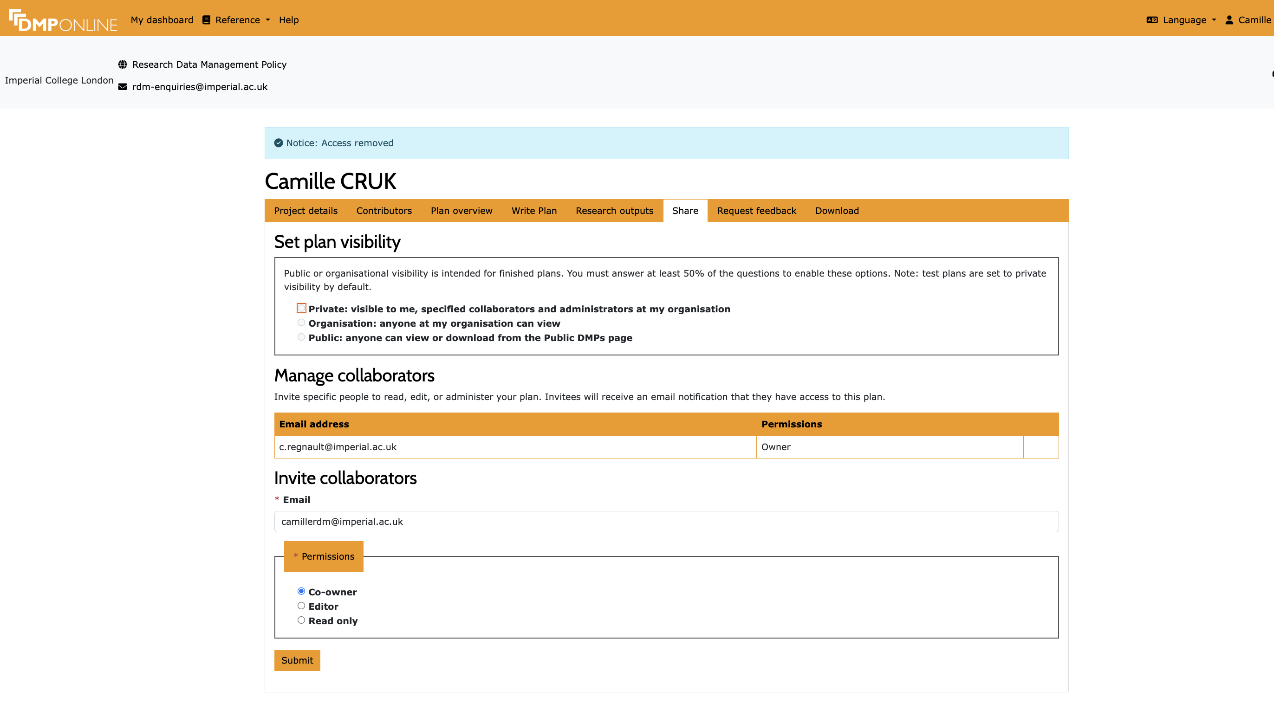Click the language icon in the top bar

pos(1152,20)
